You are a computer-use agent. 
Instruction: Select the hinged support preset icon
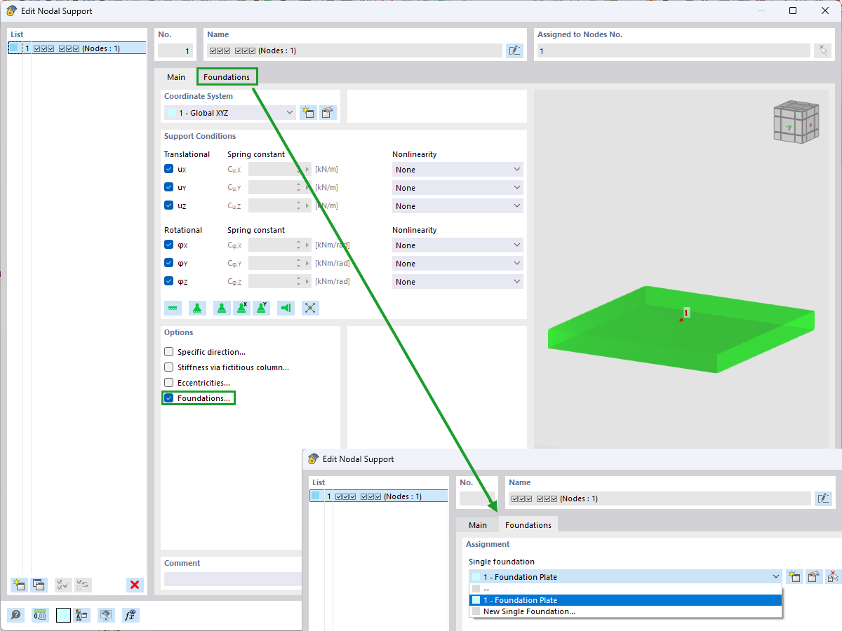click(x=197, y=307)
